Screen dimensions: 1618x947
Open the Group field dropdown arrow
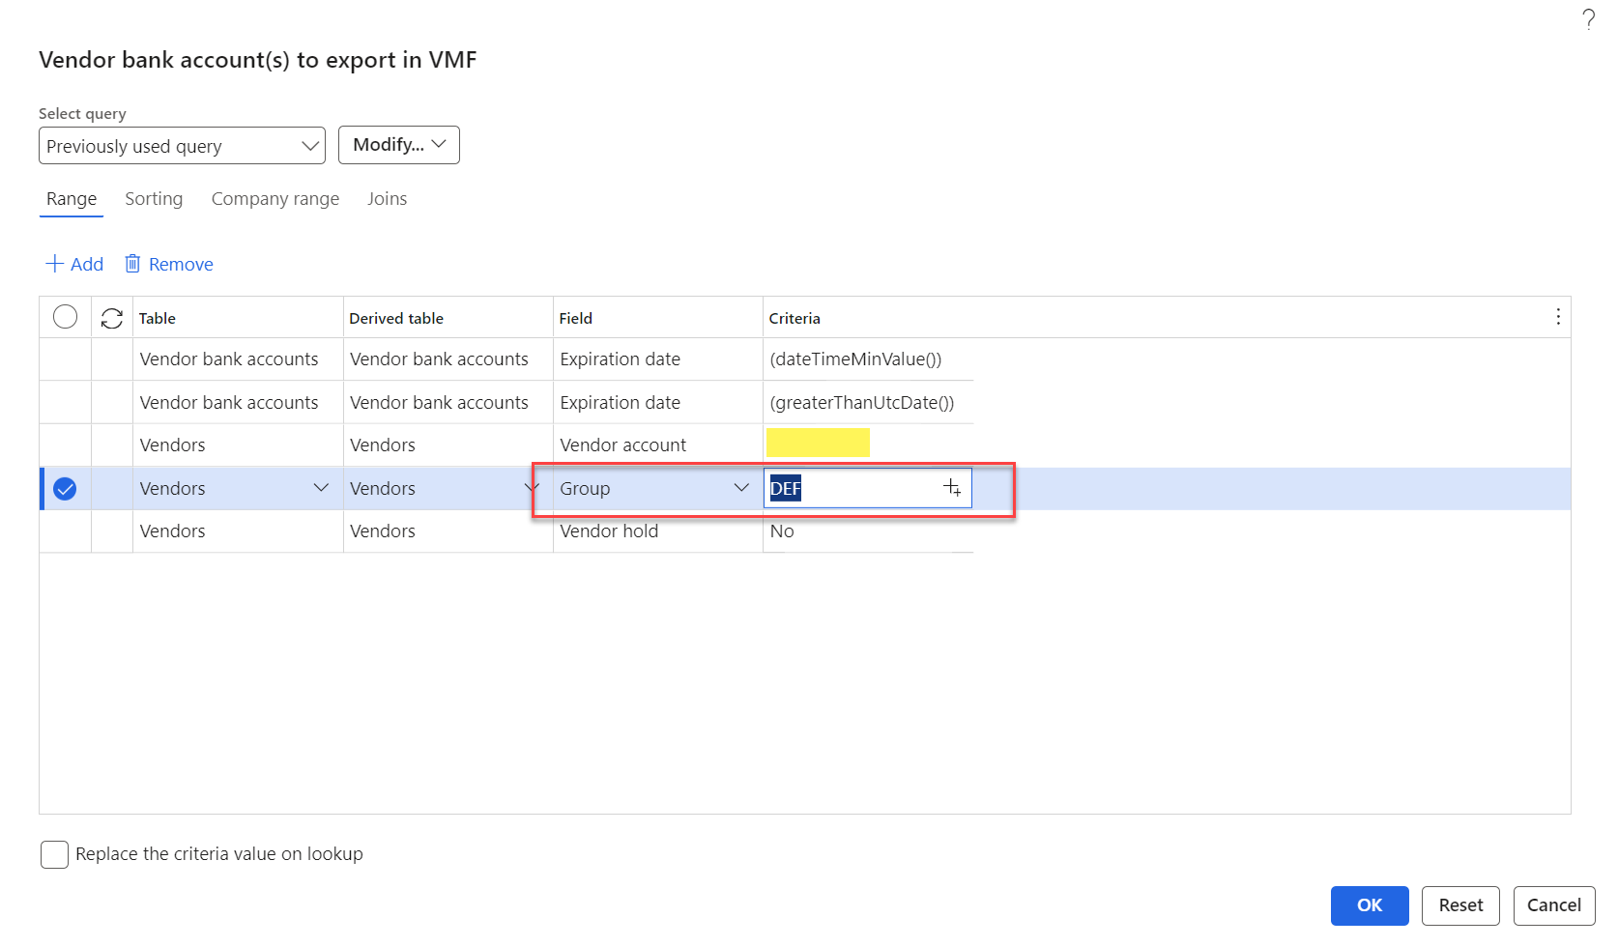point(741,488)
